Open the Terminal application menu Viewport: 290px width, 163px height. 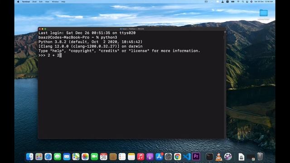click(26, 2)
